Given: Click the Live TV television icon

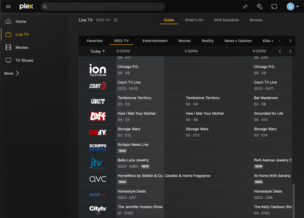Looking at the screenshot, I should pyautogui.click(x=8, y=34).
